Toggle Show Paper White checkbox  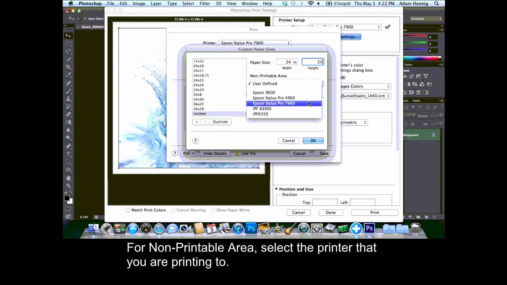pyautogui.click(x=213, y=210)
